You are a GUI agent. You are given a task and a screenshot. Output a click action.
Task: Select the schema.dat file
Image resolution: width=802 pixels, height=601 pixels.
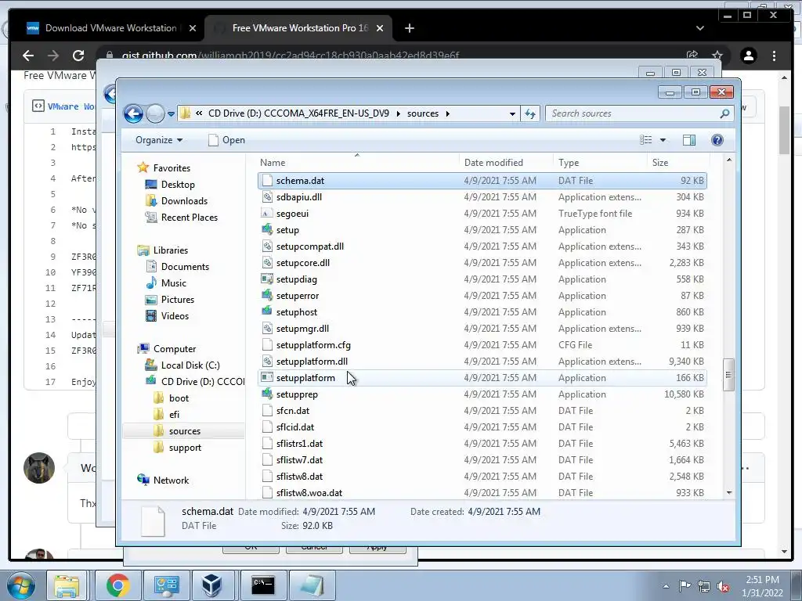(482, 181)
